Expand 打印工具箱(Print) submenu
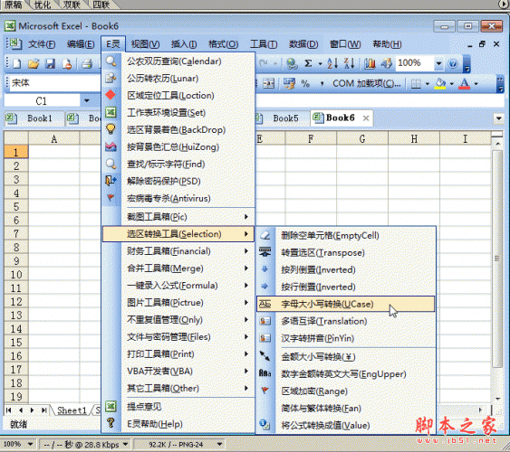510x452 pixels. pos(178,354)
